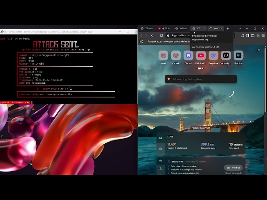267x200 pixels.
Task: Click the news page icon below Stats
Action: pyautogui.click(x=161, y=149)
